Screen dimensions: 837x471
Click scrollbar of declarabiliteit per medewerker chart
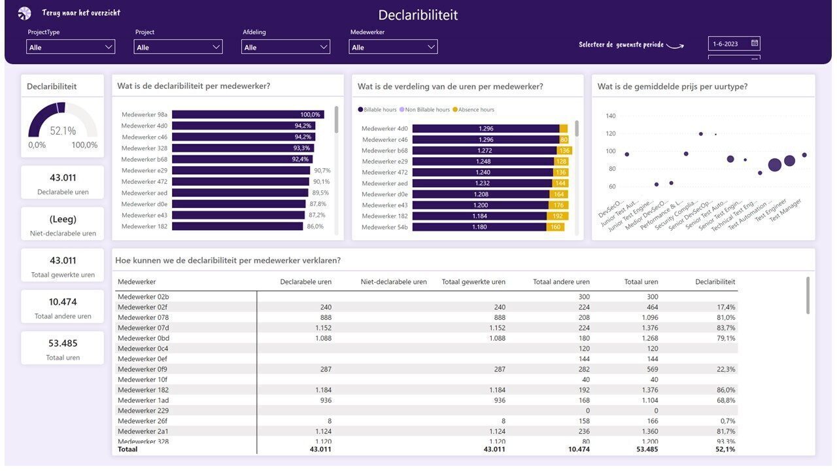point(337,120)
